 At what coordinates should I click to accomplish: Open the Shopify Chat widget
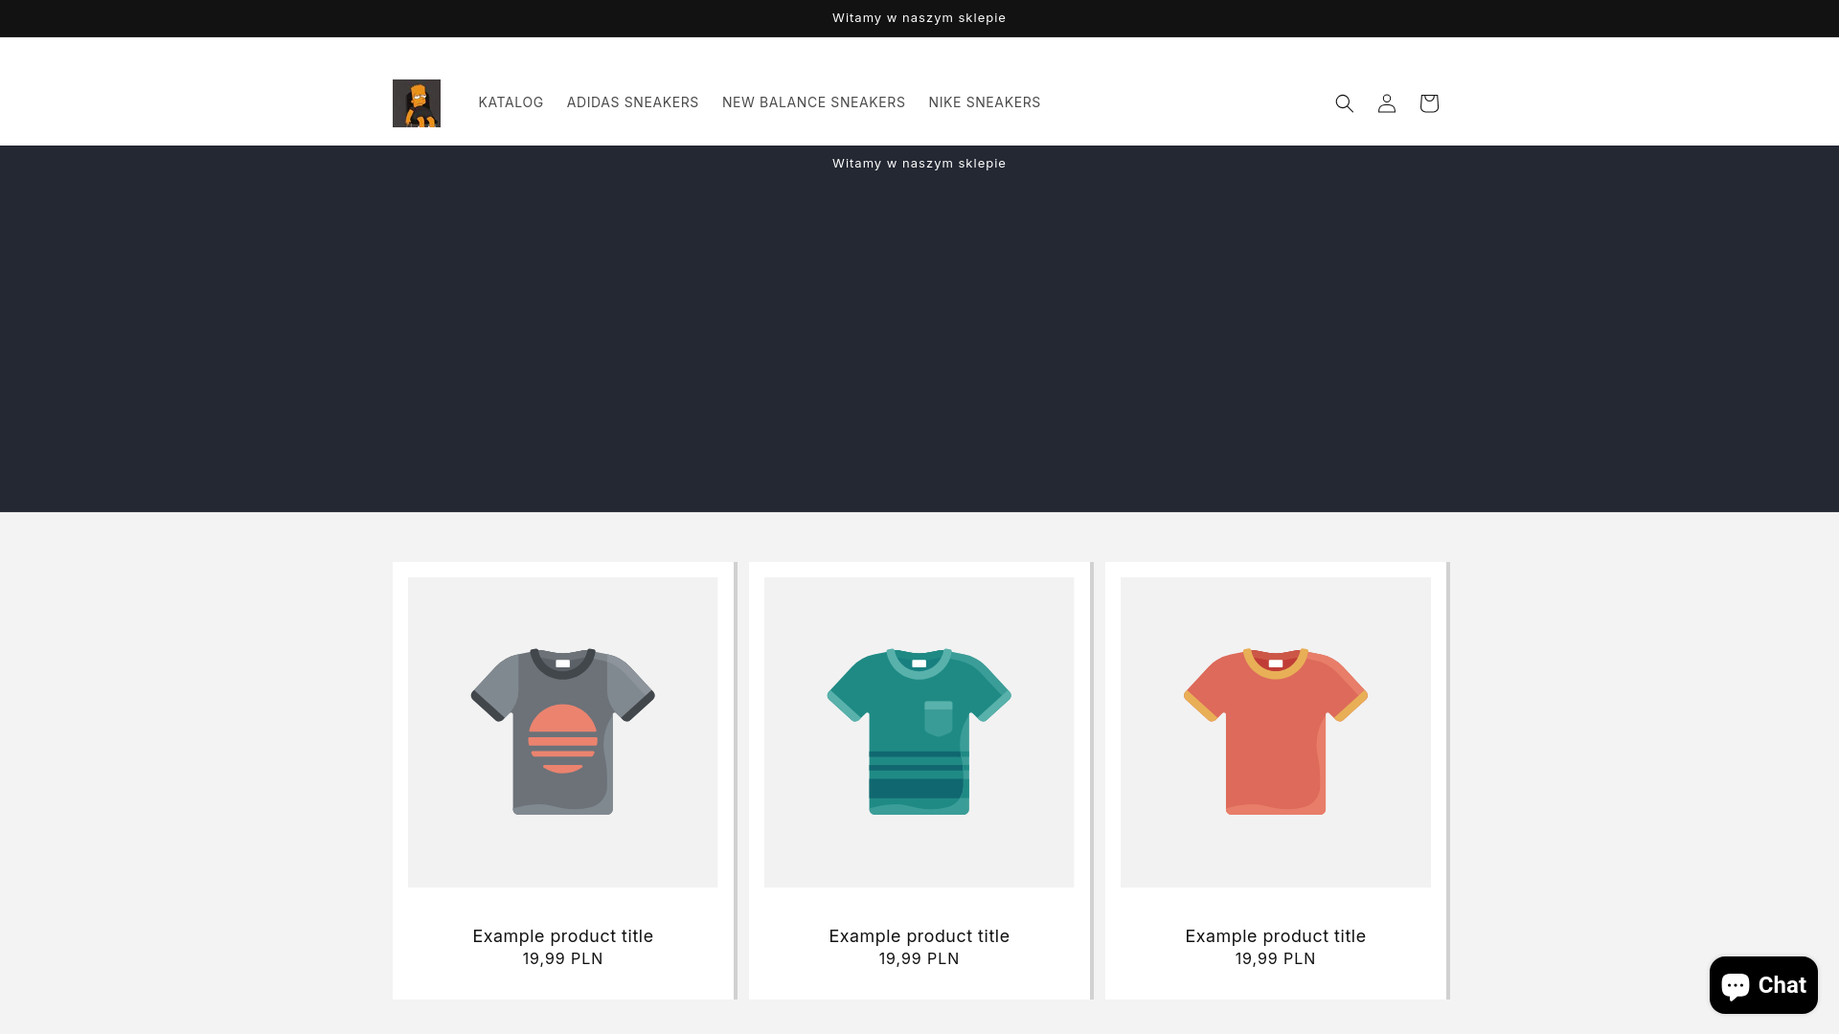tap(1763, 985)
